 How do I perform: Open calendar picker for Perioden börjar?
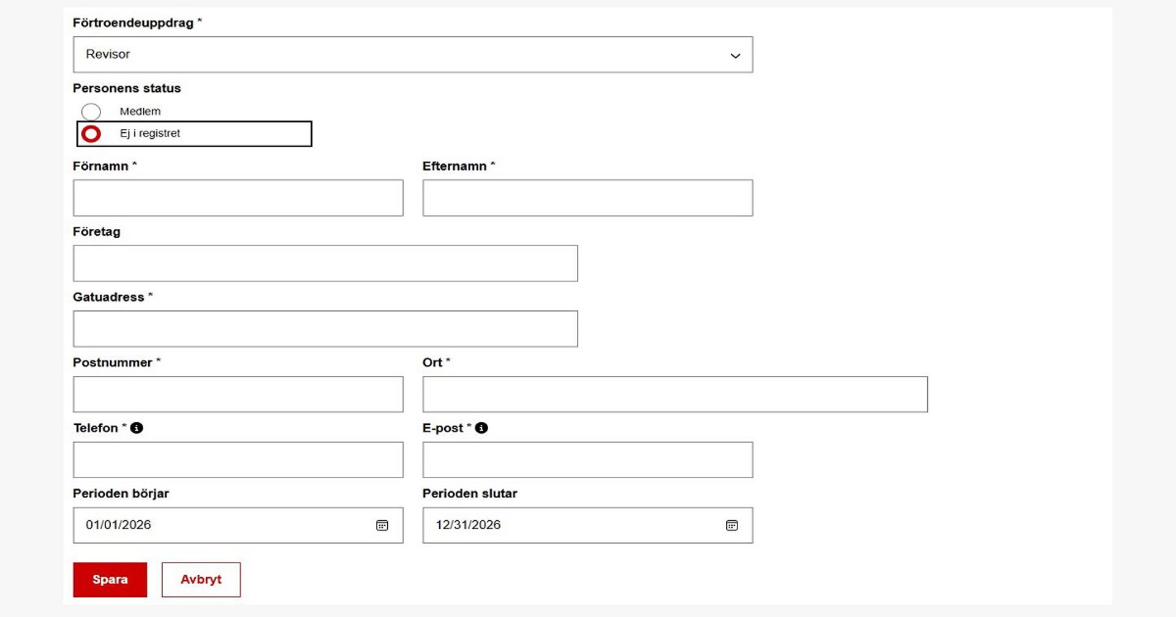(382, 525)
